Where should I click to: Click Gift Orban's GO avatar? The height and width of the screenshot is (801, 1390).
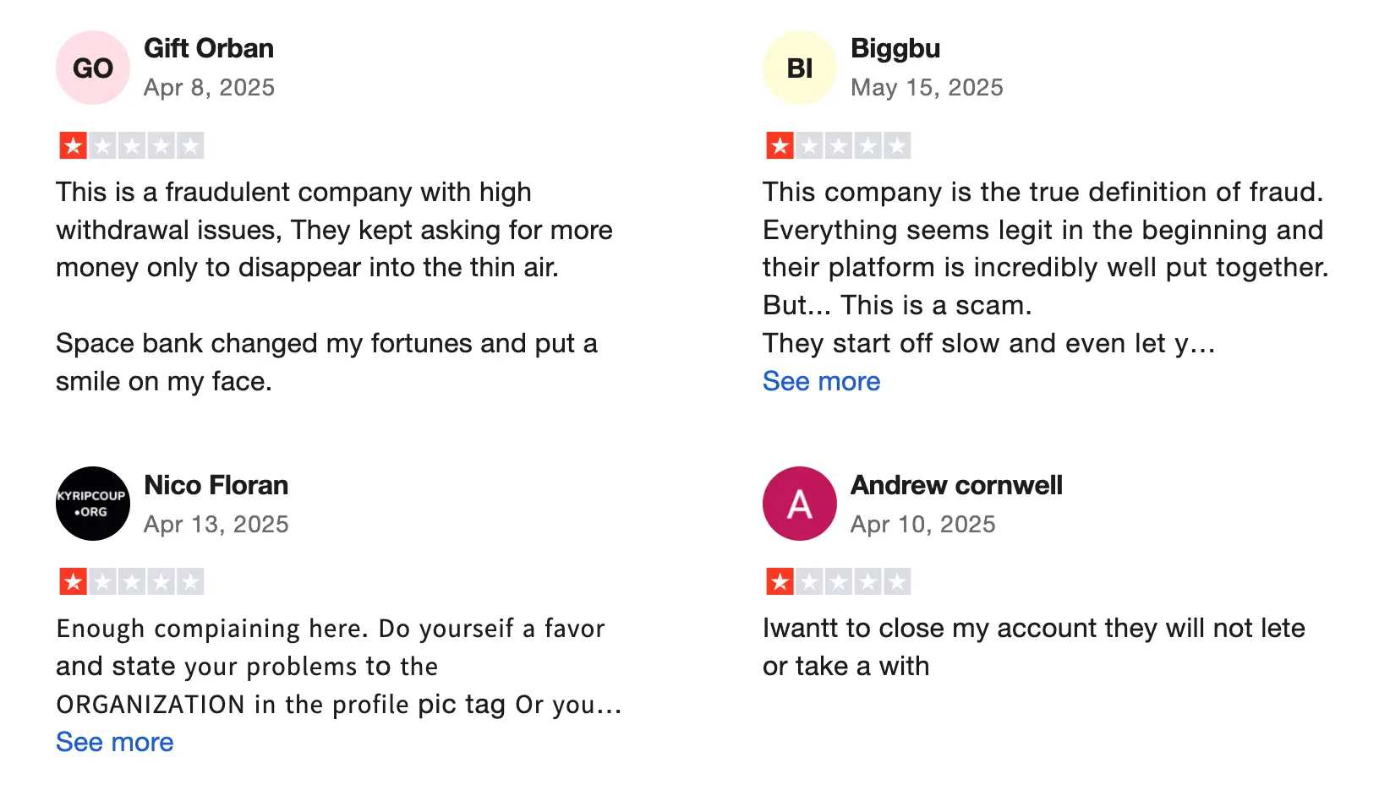(93, 68)
